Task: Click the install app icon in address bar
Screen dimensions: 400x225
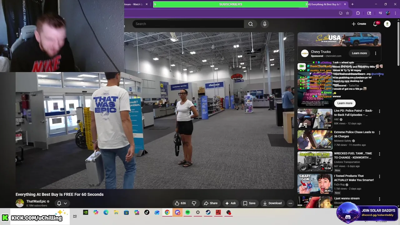Action: [x=341, y=13]
